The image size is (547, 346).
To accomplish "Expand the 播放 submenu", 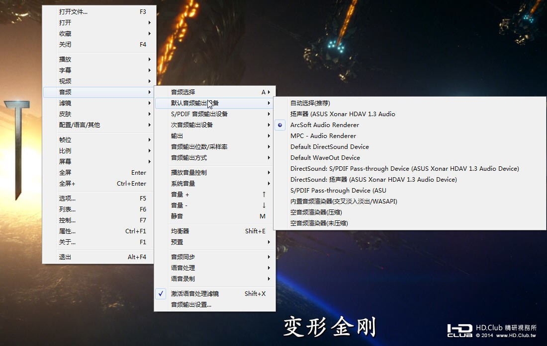I will click(99, 60).
